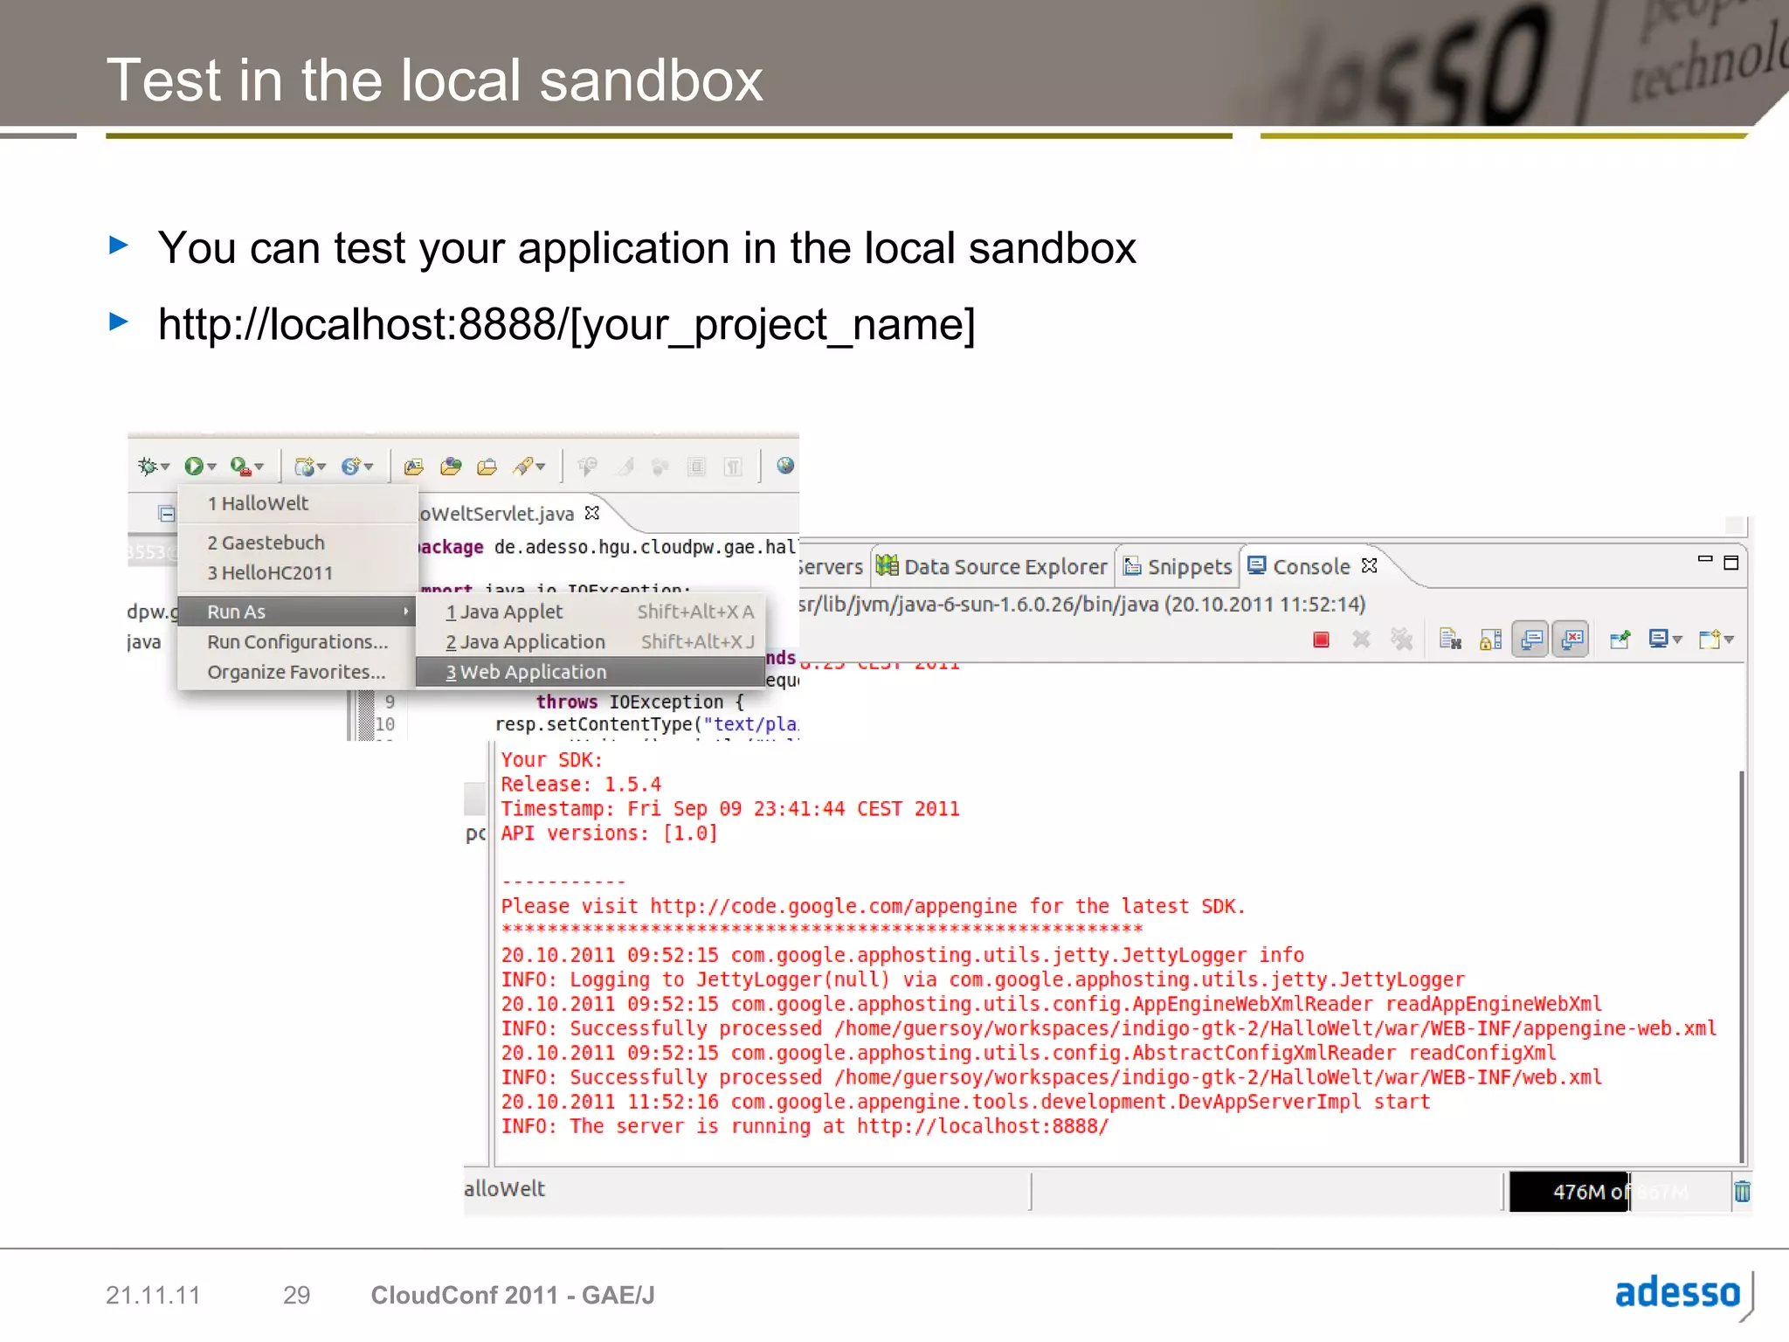
Task: Toggle Show Console on standard error change
Action: 1571,640
